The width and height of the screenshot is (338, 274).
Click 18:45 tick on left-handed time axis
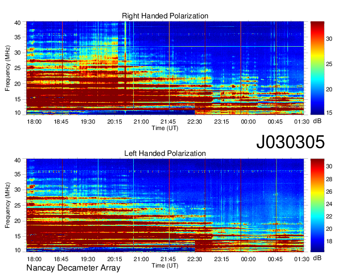coord(61,259)
